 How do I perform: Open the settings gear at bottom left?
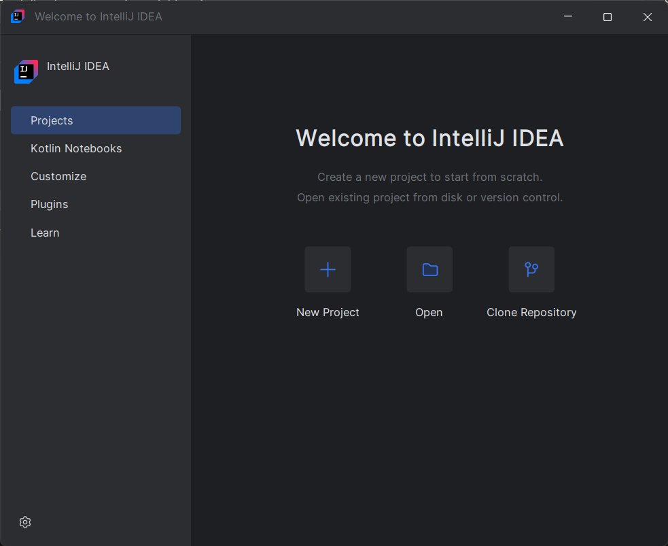25,522
